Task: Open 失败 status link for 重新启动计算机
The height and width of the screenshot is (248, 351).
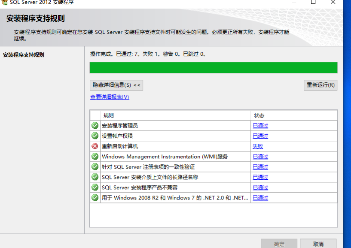Action: (258, 146)
